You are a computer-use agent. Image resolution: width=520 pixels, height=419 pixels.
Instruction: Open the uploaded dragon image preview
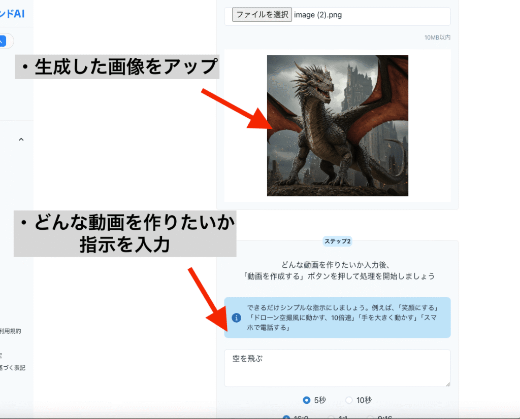pos(338,125)
